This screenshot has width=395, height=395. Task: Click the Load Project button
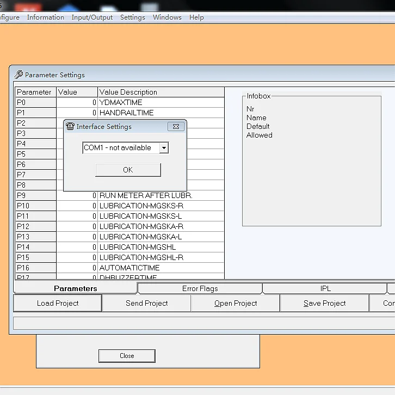58,303
